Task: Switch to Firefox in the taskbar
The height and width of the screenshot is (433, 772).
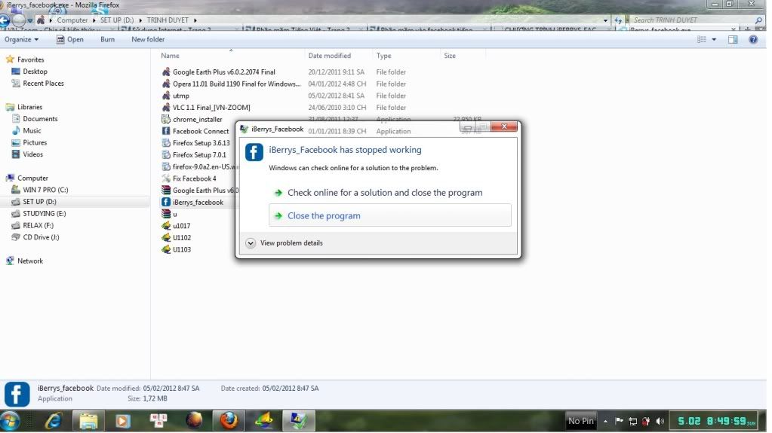Action: pyautogui.click(x=229, y=421)
